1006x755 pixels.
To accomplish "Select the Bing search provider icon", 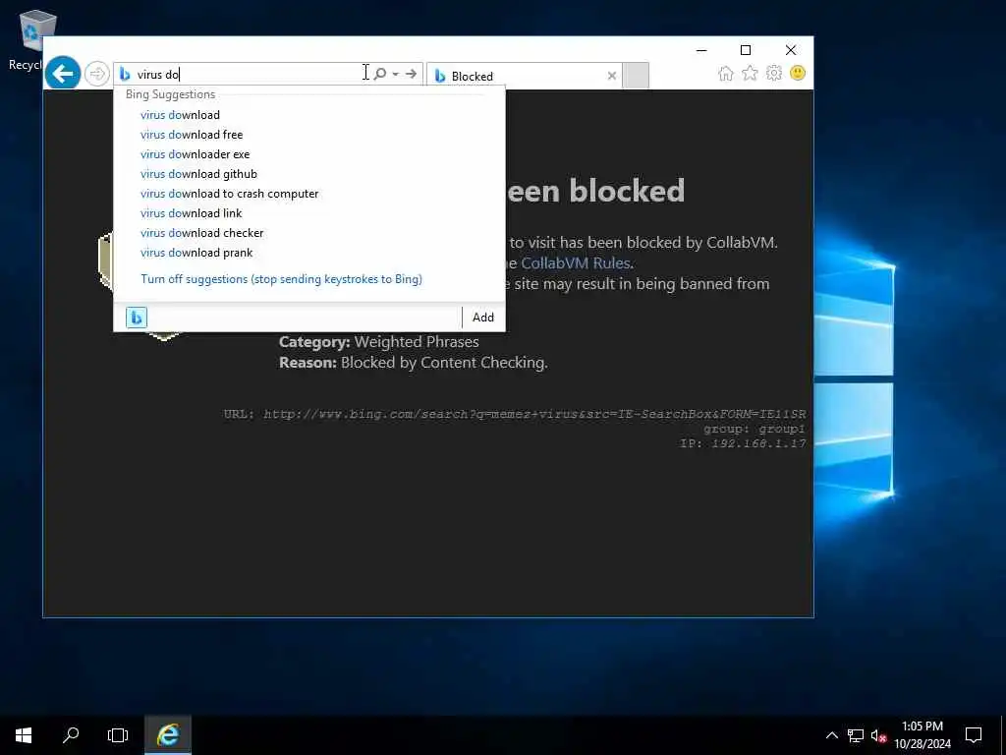I will point(136,318).
